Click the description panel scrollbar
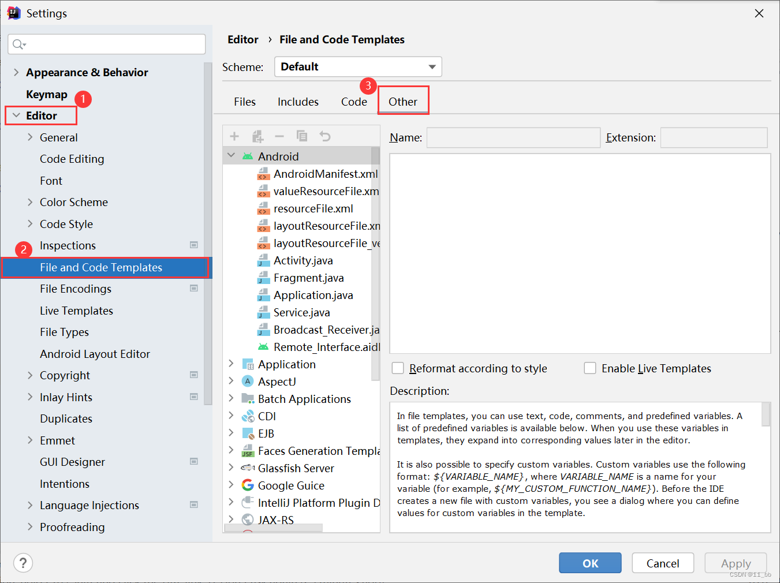Viewport: 780px width, 583px height. (x=766, y=414)
